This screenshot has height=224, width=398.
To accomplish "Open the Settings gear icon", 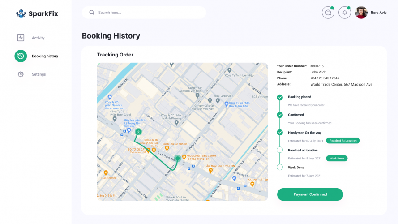I will click(21, 74).
